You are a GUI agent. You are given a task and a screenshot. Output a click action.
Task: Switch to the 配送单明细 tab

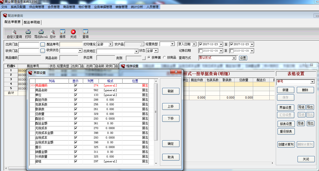[x=32, y=22]
